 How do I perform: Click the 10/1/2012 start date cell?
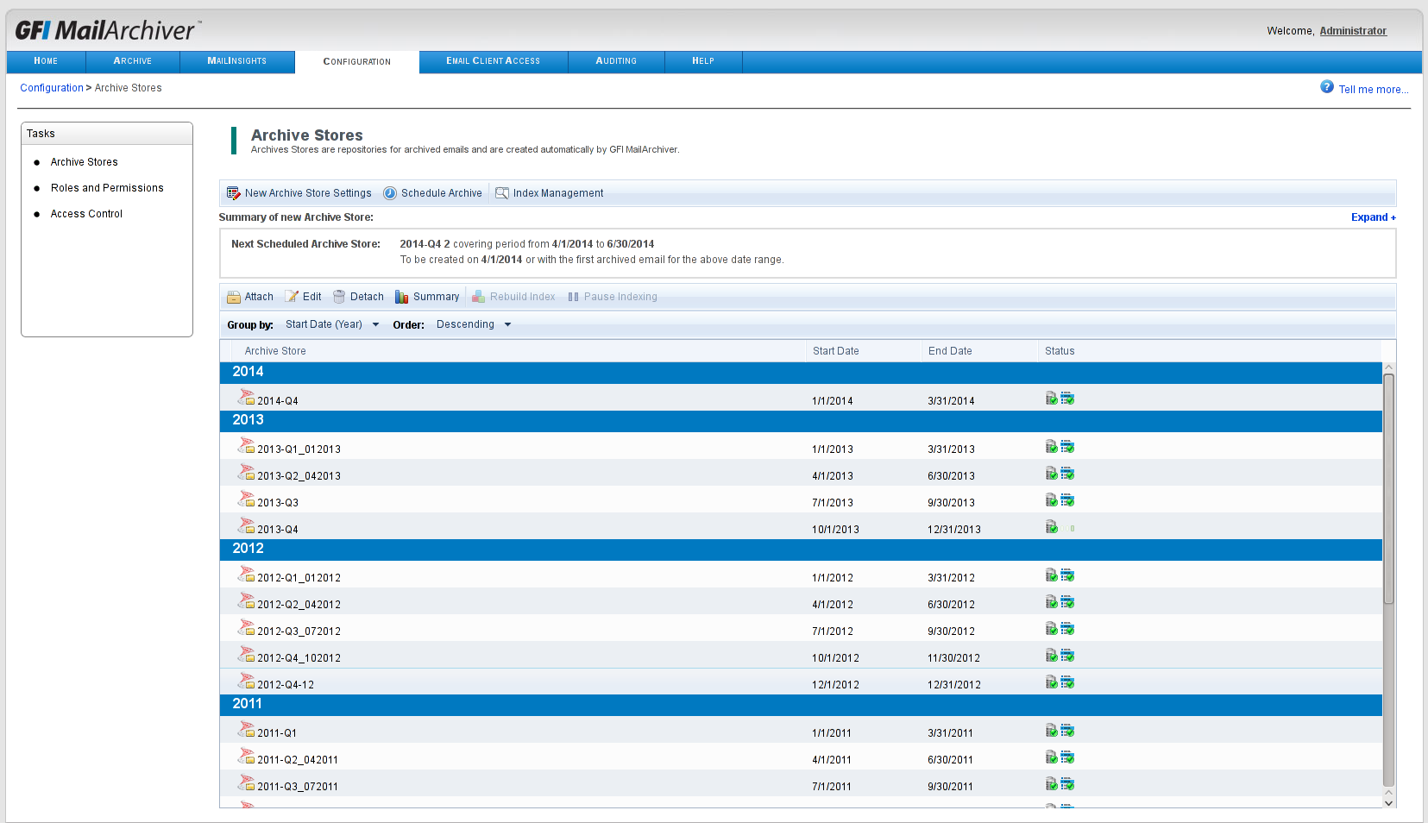(835, 658)
